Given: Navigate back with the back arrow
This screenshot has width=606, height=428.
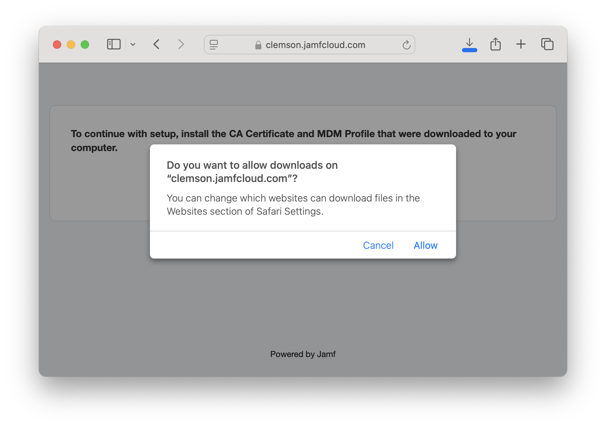Looking at the screenshot, I should pos(156,44).
